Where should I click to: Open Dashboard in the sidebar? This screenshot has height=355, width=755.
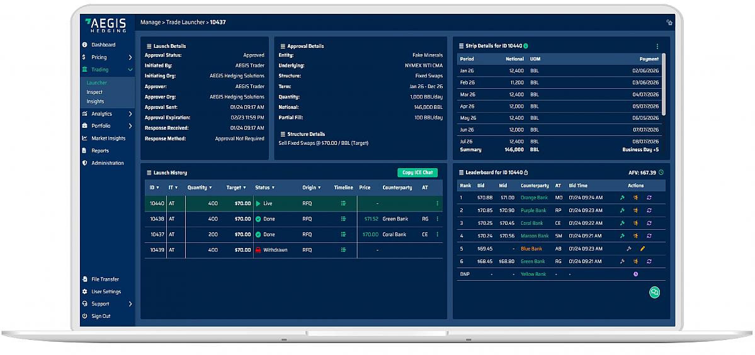(103, 45)
